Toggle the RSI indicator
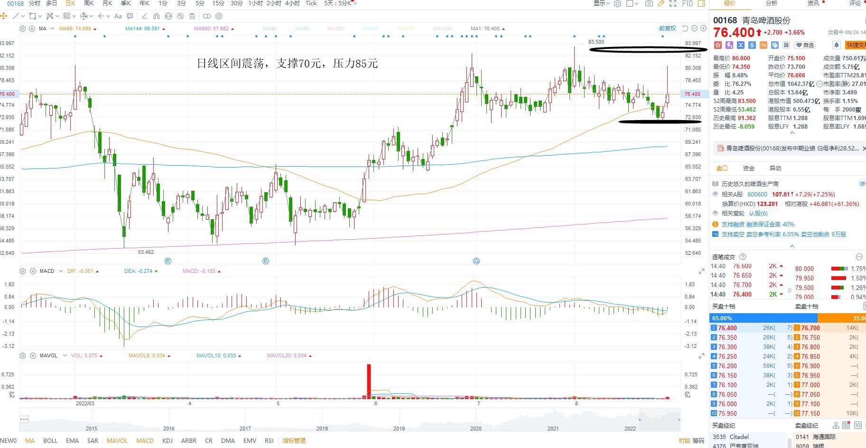Screen dimensions: 866x448 click(x=269, y=441)
